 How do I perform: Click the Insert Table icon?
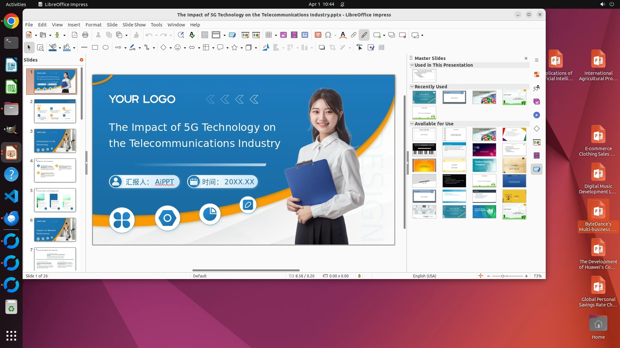click(268, 35)
